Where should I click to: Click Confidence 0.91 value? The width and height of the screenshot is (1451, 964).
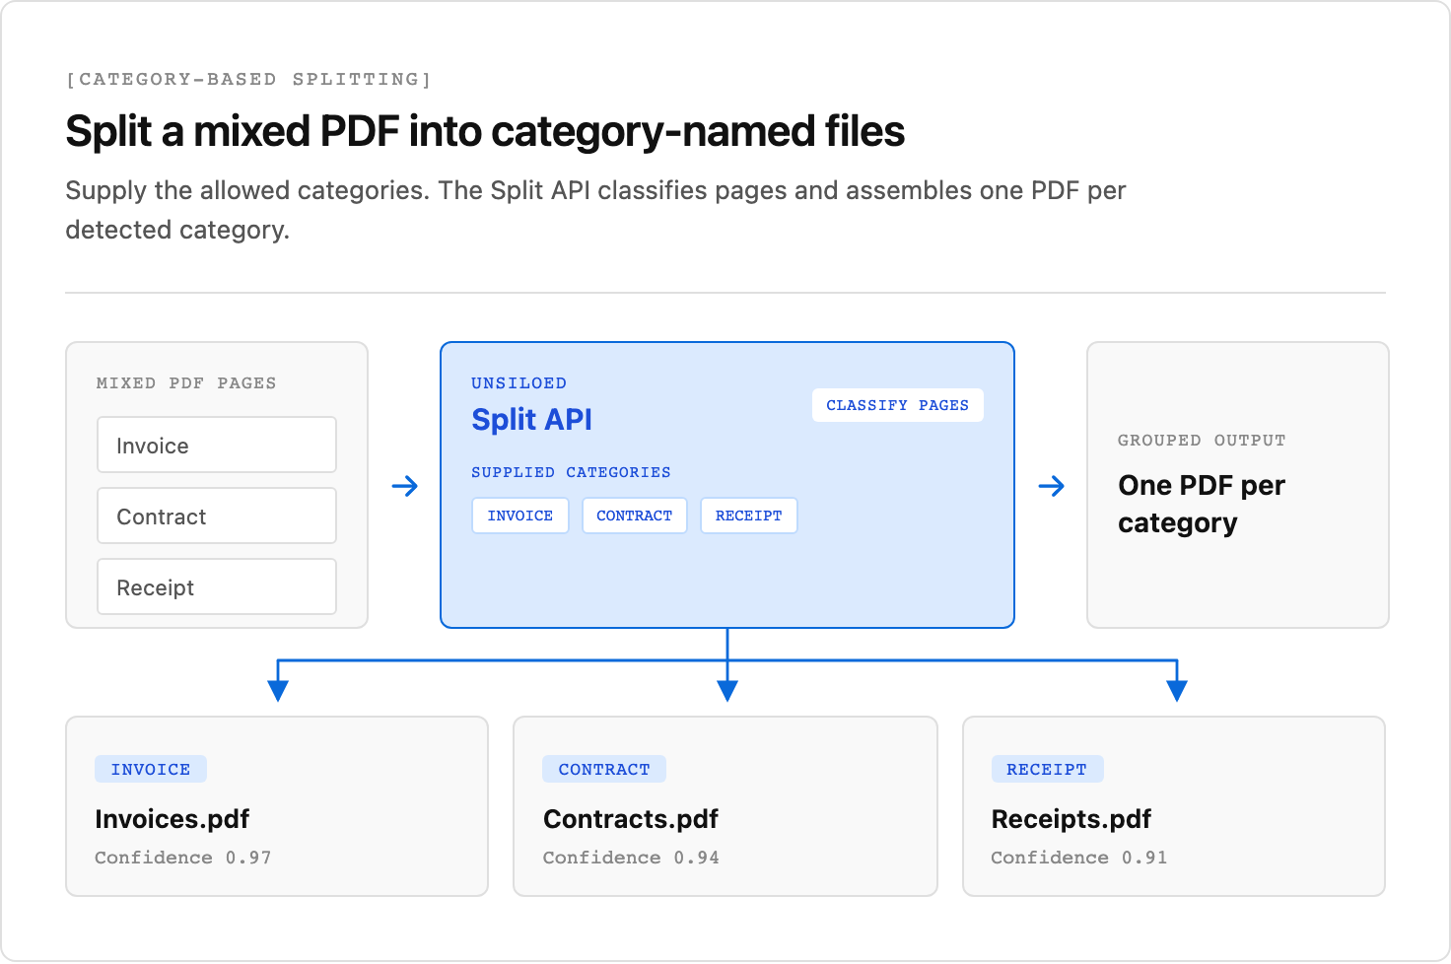[1078, 858]
